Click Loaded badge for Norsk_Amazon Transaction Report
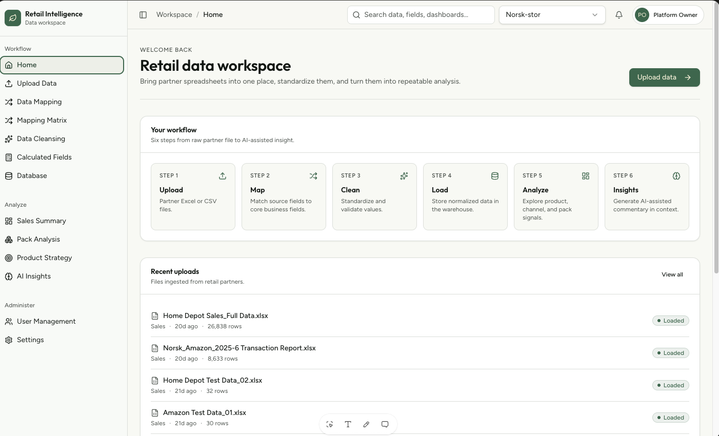This screenshot has width=719, height=436. pyautogui.click(x=670, y=353)
